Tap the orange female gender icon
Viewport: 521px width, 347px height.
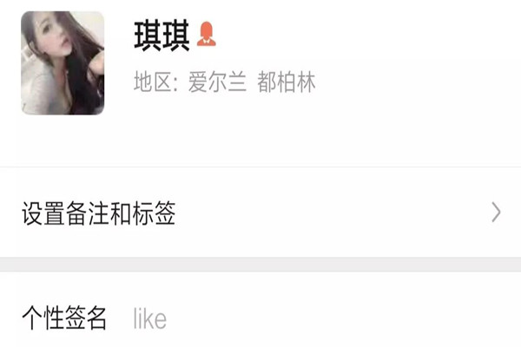coord(207,34)
